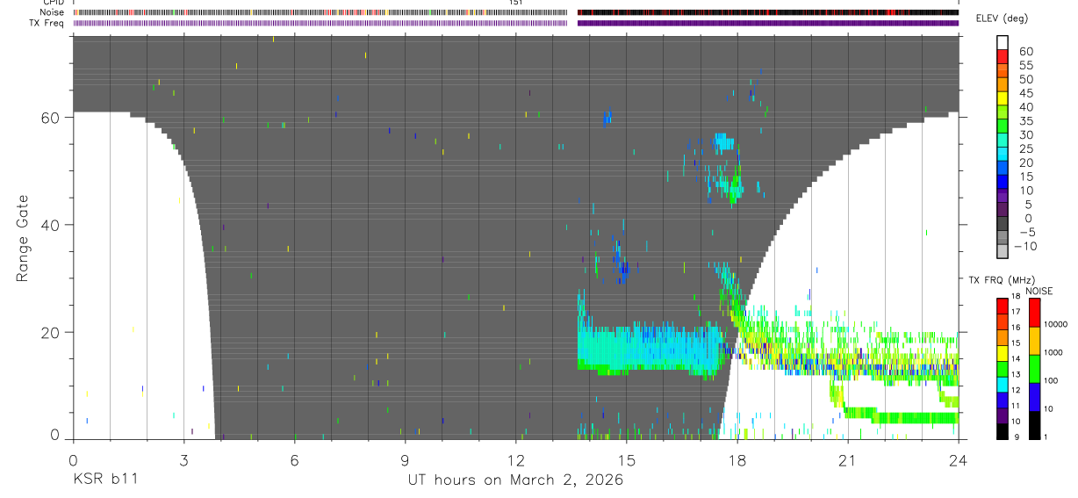This screenshot has width=1078, height=498.
Task: Click the green 30–35 segment of ELEV color bar
Action: (x=1003, y=125)
